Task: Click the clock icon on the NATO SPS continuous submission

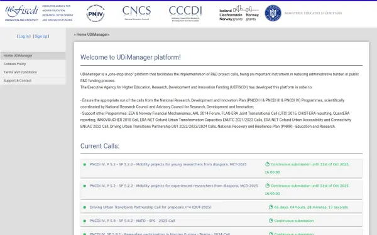Action: [271, 221]
